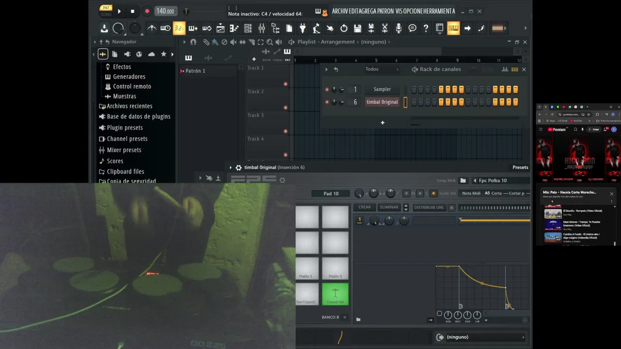Image resolution: width=621 pixels, height=349 pixels.
Task: Click the scissors icon in the toolbar
Action: point(385,28)
